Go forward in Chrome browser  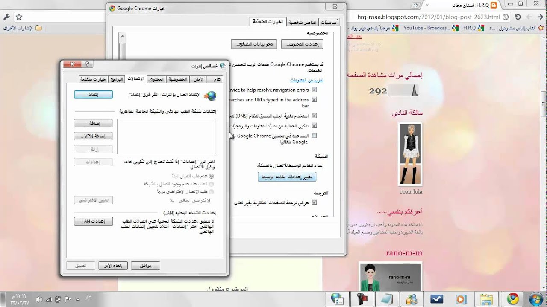(x=529, y=17)
